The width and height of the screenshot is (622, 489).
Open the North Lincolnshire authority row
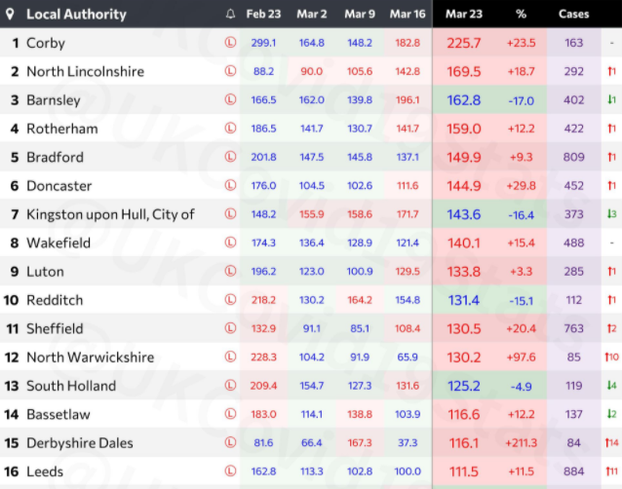click(85, 71)
